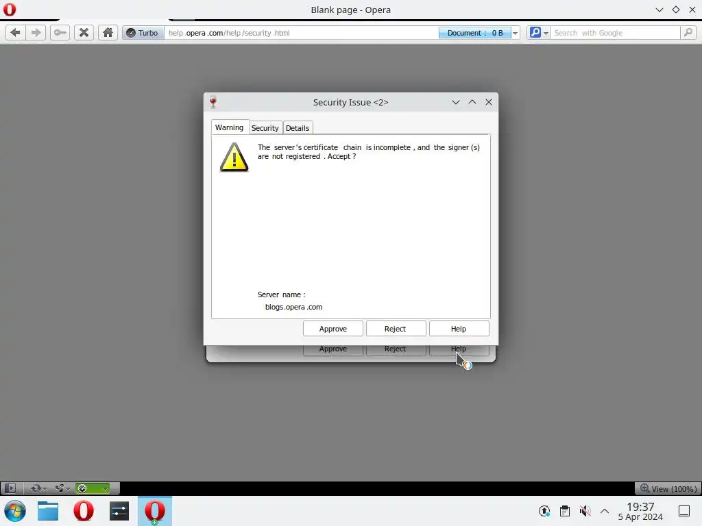Open the Opera Link sync menu
Image resolution: width=702 pixels, height=526 pixels.
pos(38,488)
